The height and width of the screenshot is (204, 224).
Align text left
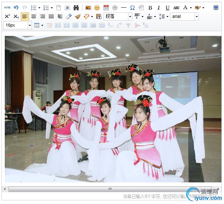[25, 16]
